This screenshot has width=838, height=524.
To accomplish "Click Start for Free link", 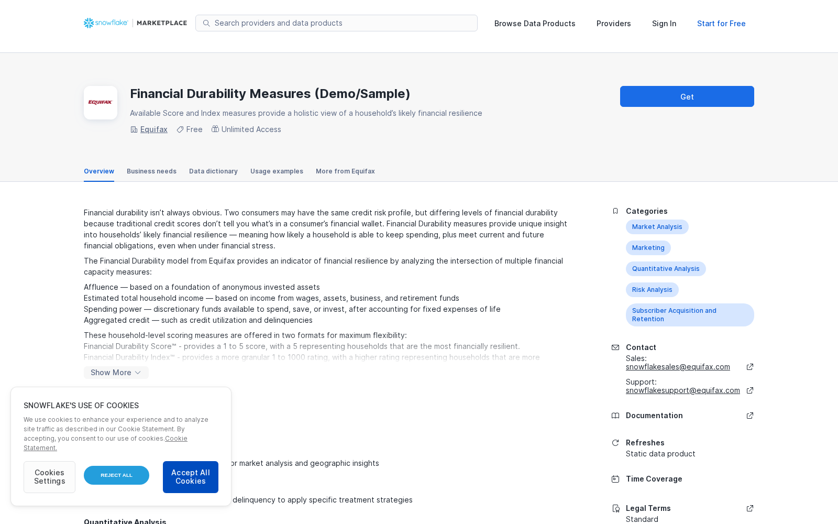I will tap(721, 24).
